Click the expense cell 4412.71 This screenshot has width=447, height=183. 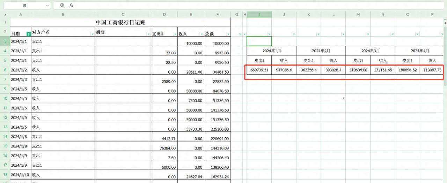click(164, 136)
